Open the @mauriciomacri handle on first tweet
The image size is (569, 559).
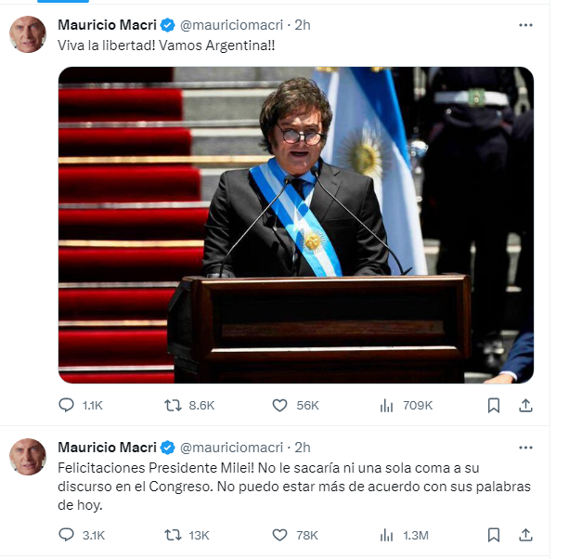(x=232, y=25)
